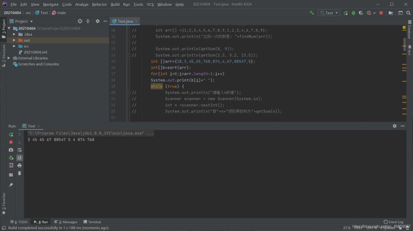The image size is (413, 231).
Task: Click the print icon in Run panel
Action: (20, 166)
